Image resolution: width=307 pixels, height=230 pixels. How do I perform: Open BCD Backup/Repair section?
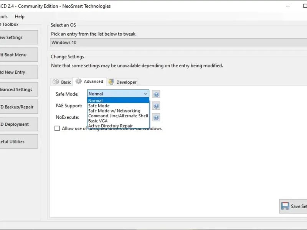click(19, 107)
